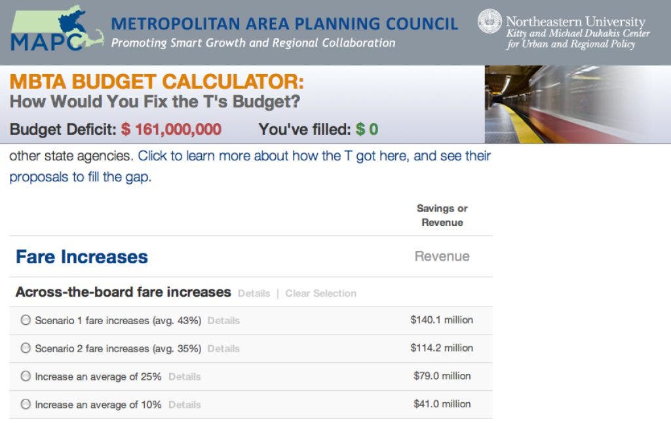
Task: Select Scenario 2 fare increases radio button
Action: [26, 348]
